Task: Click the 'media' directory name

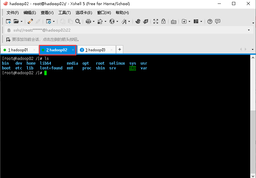Action: tap(72, 63)
